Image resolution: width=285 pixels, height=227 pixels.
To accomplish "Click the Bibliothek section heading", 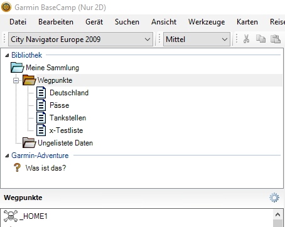I will (x=26, y=55).
